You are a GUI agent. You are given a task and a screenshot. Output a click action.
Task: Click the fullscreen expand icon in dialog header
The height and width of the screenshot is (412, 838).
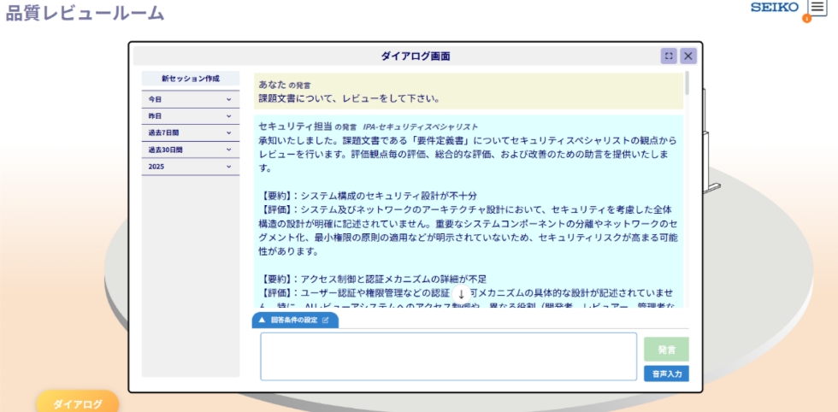(669, 56)
